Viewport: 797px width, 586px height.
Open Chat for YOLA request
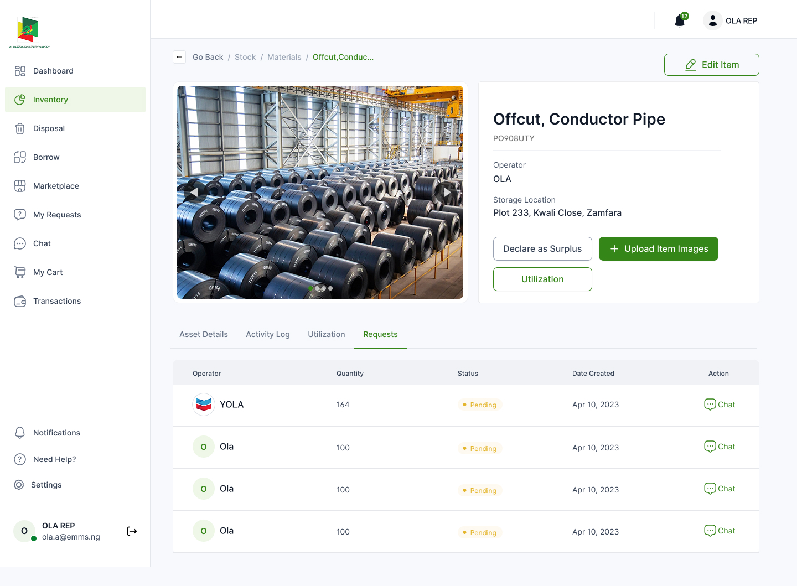point(720,405)
